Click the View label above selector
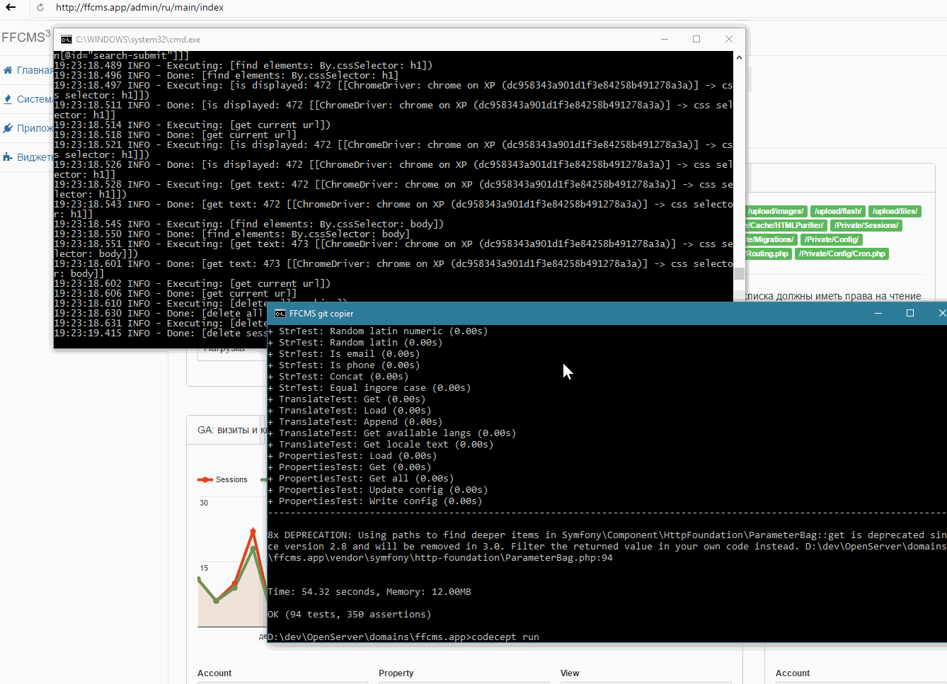This screenshot has width=947, height=684. click(570, 673)
